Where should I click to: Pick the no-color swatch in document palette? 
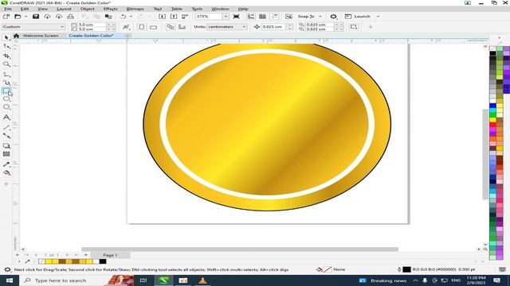[x=41, y=261]
